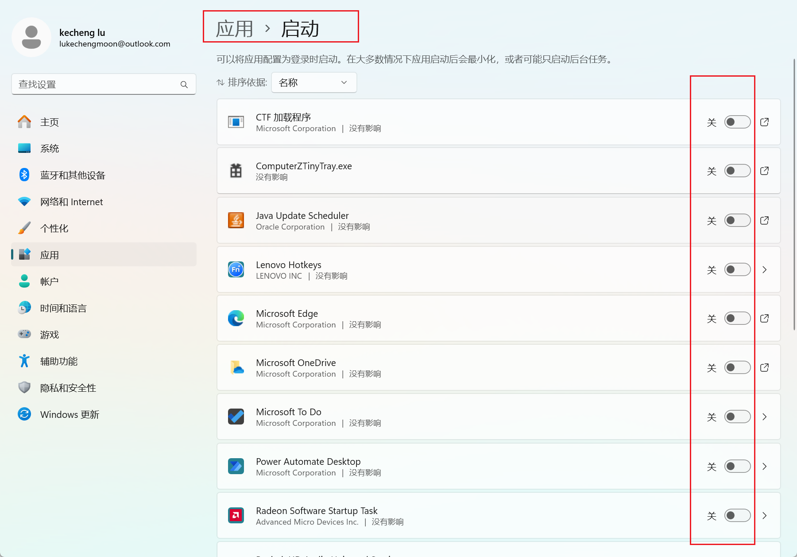Click the Java Update Scheduler app icon
The image size is (797, 557).
tap(236, 220)
